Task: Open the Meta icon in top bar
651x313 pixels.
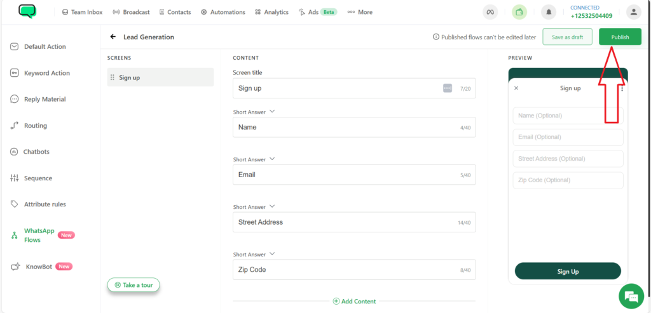Action: tap(490, 12)
